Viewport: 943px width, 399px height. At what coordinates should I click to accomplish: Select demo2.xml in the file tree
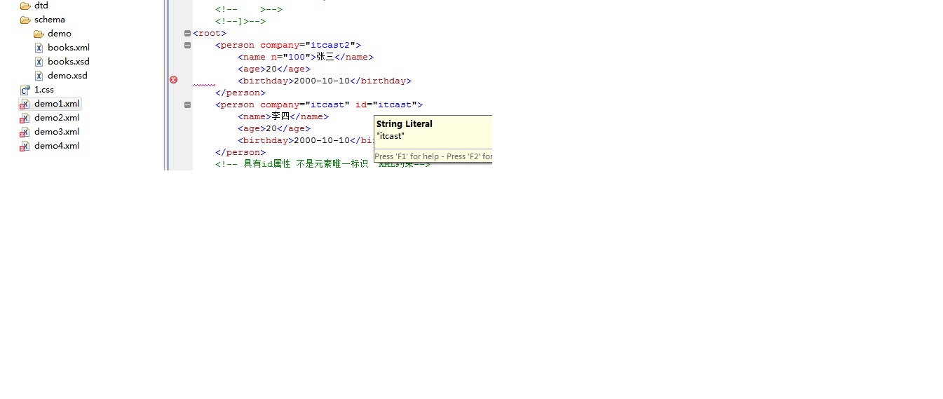coord(57,118)
